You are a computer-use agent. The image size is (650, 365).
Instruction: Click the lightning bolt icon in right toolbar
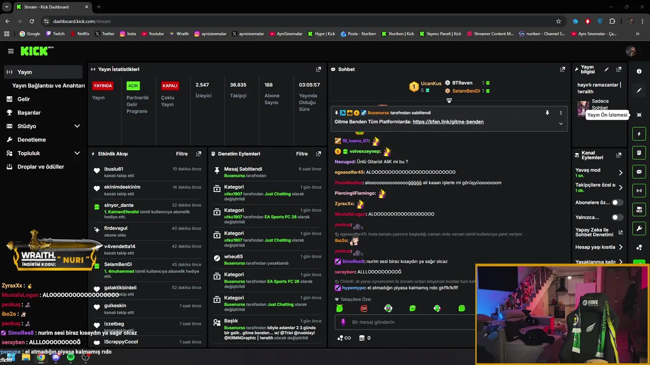[639, 134]
